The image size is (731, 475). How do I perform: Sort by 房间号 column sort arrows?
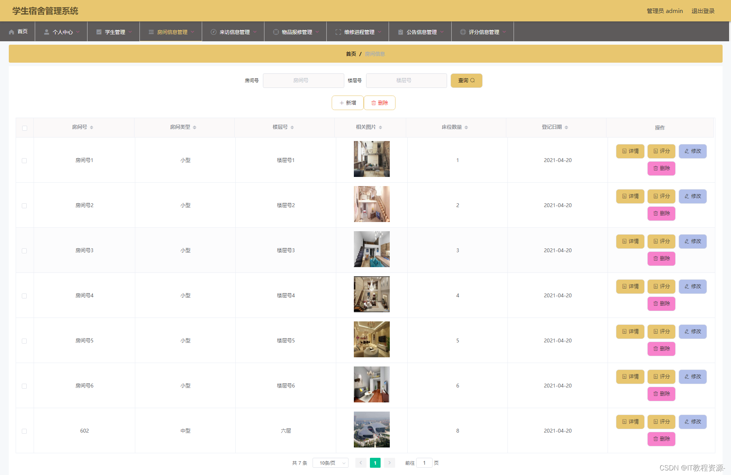(92, 127)
